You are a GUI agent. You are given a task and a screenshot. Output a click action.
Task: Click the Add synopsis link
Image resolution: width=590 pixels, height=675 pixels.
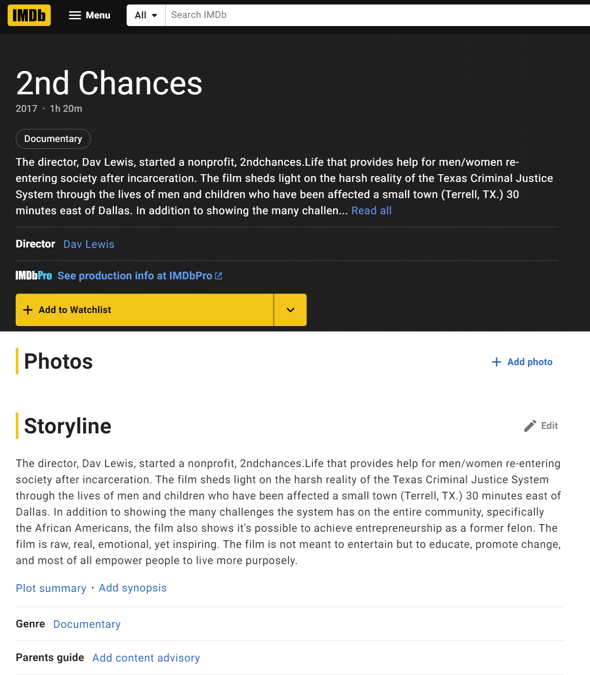click(132, 588)
